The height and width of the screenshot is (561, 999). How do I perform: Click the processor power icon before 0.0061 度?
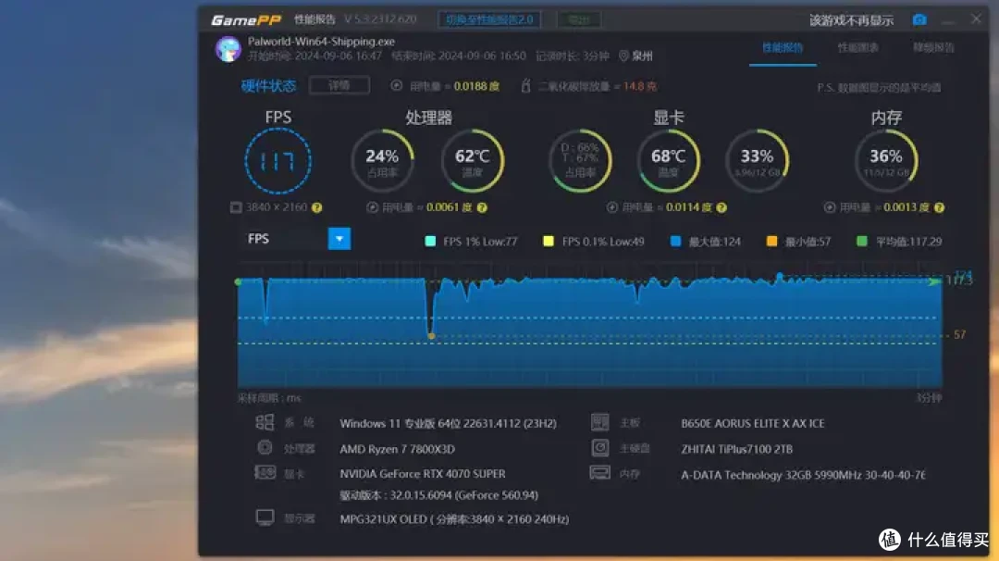point(373,207)
